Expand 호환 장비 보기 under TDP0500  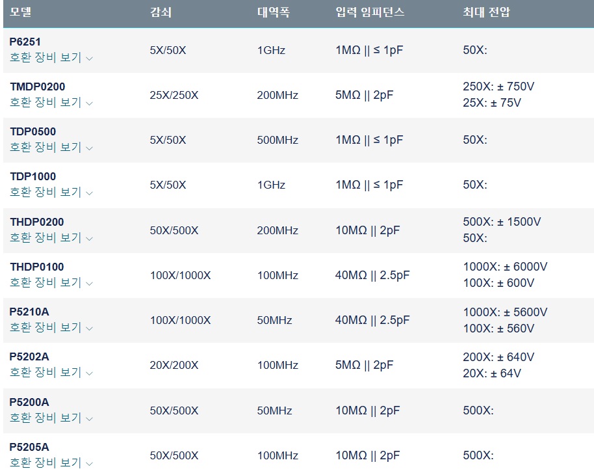pyautogui.click(x=51, y=147)
